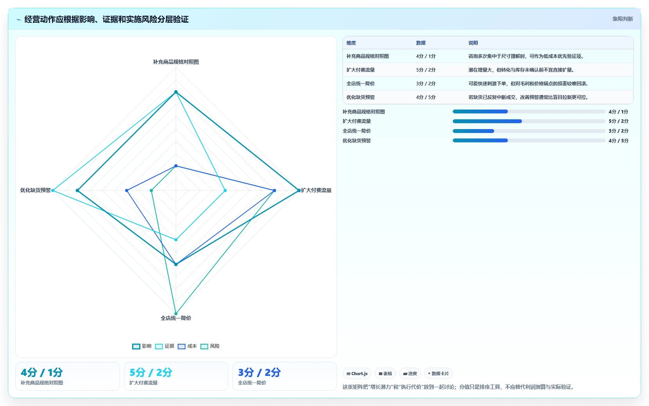Click progress bar for 全店统一降价
The height and width of the screenshot is (406, 649).
point(529,131)
